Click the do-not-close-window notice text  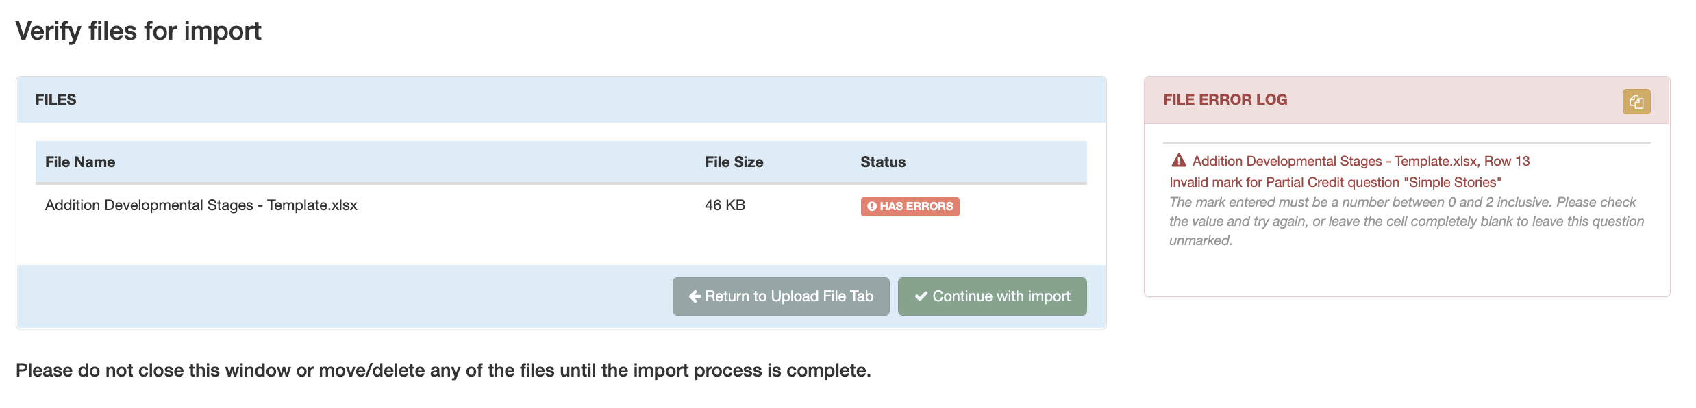[443, 370]
